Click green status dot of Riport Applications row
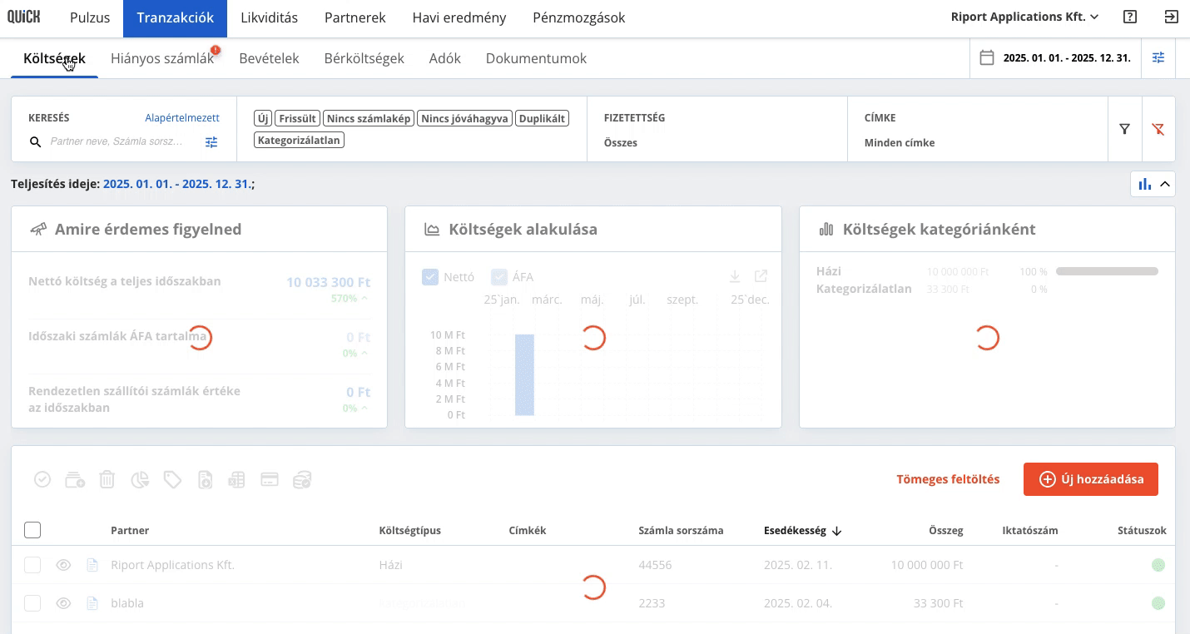 point(1158,565)
